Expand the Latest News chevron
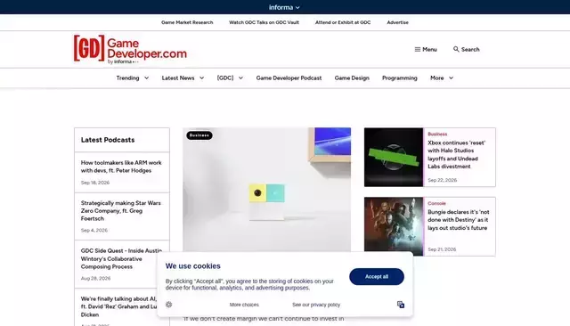This screenshot has width=570, height=326. (202, 77)
